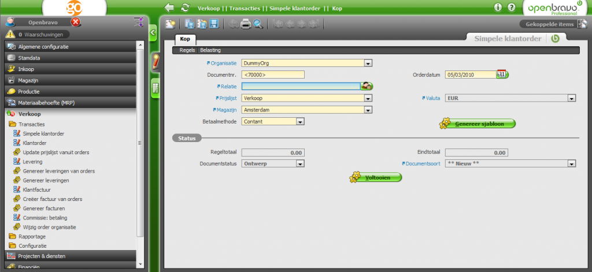Image resolution: width=592 pixels, height=272 pixels.
Task: Expand the Betaalmethode dropdown
Action: pyautogui.click(x=299, y=122)
